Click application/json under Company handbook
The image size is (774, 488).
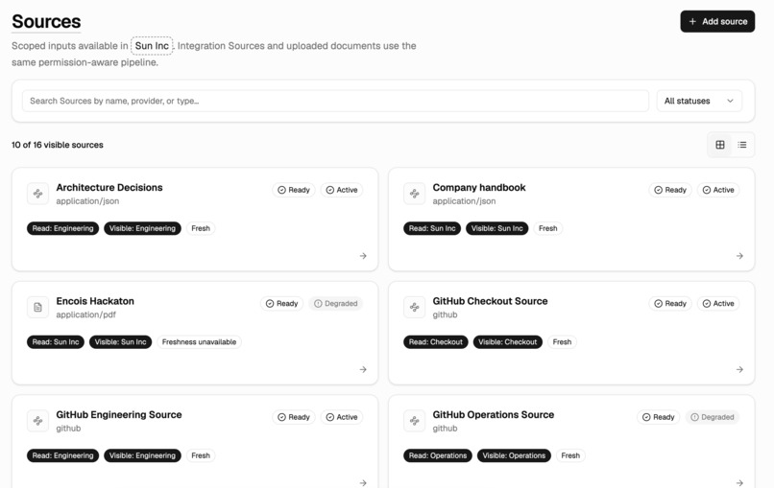point(464,201)
